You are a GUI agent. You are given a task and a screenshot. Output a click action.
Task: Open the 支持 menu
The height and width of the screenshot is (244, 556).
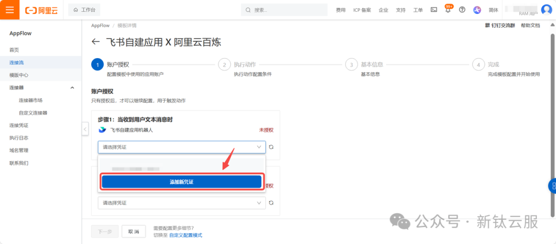[401, 10]
